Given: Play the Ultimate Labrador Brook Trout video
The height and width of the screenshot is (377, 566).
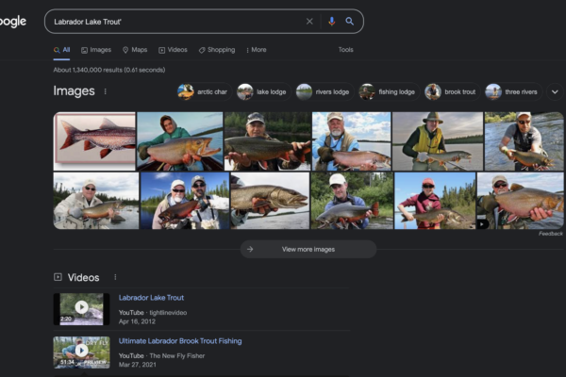Looking at the screenshot, I should click(81, 351).
